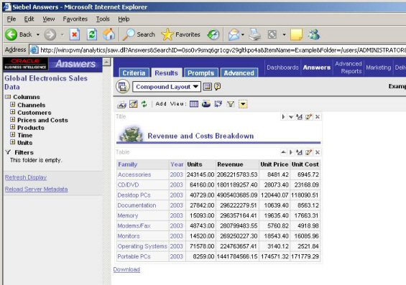Edit the Table view pencil icon
The image size is (406, 285).
pyautogui.click(x=309, y=152)
